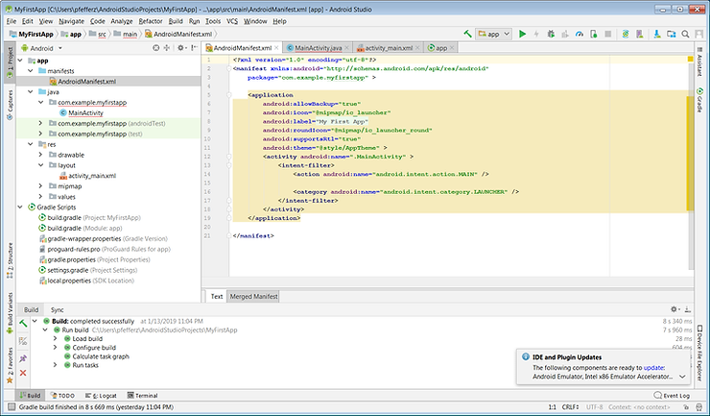Switch to the activity_main.xml editor tab
710x416 pixels.
[x=389, y=48]
